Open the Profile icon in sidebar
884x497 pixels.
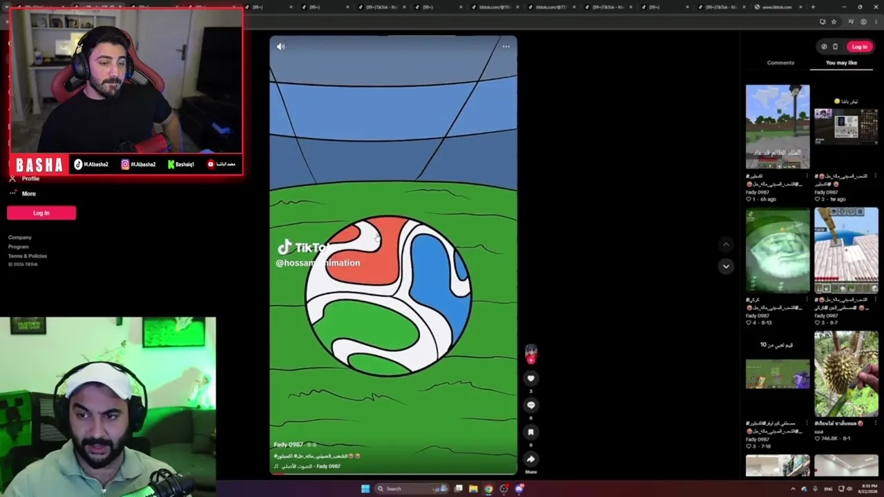pyautogui.click(x=12, y=179)
